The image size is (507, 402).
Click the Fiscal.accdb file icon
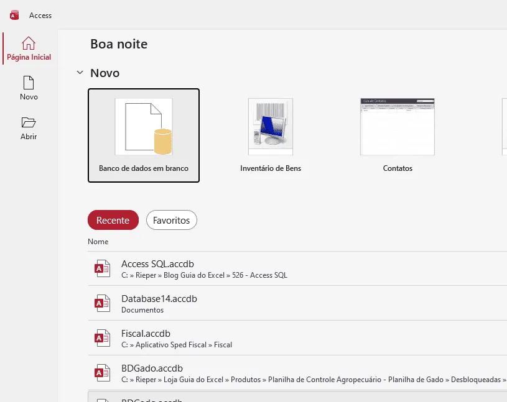tap(102, 338)
